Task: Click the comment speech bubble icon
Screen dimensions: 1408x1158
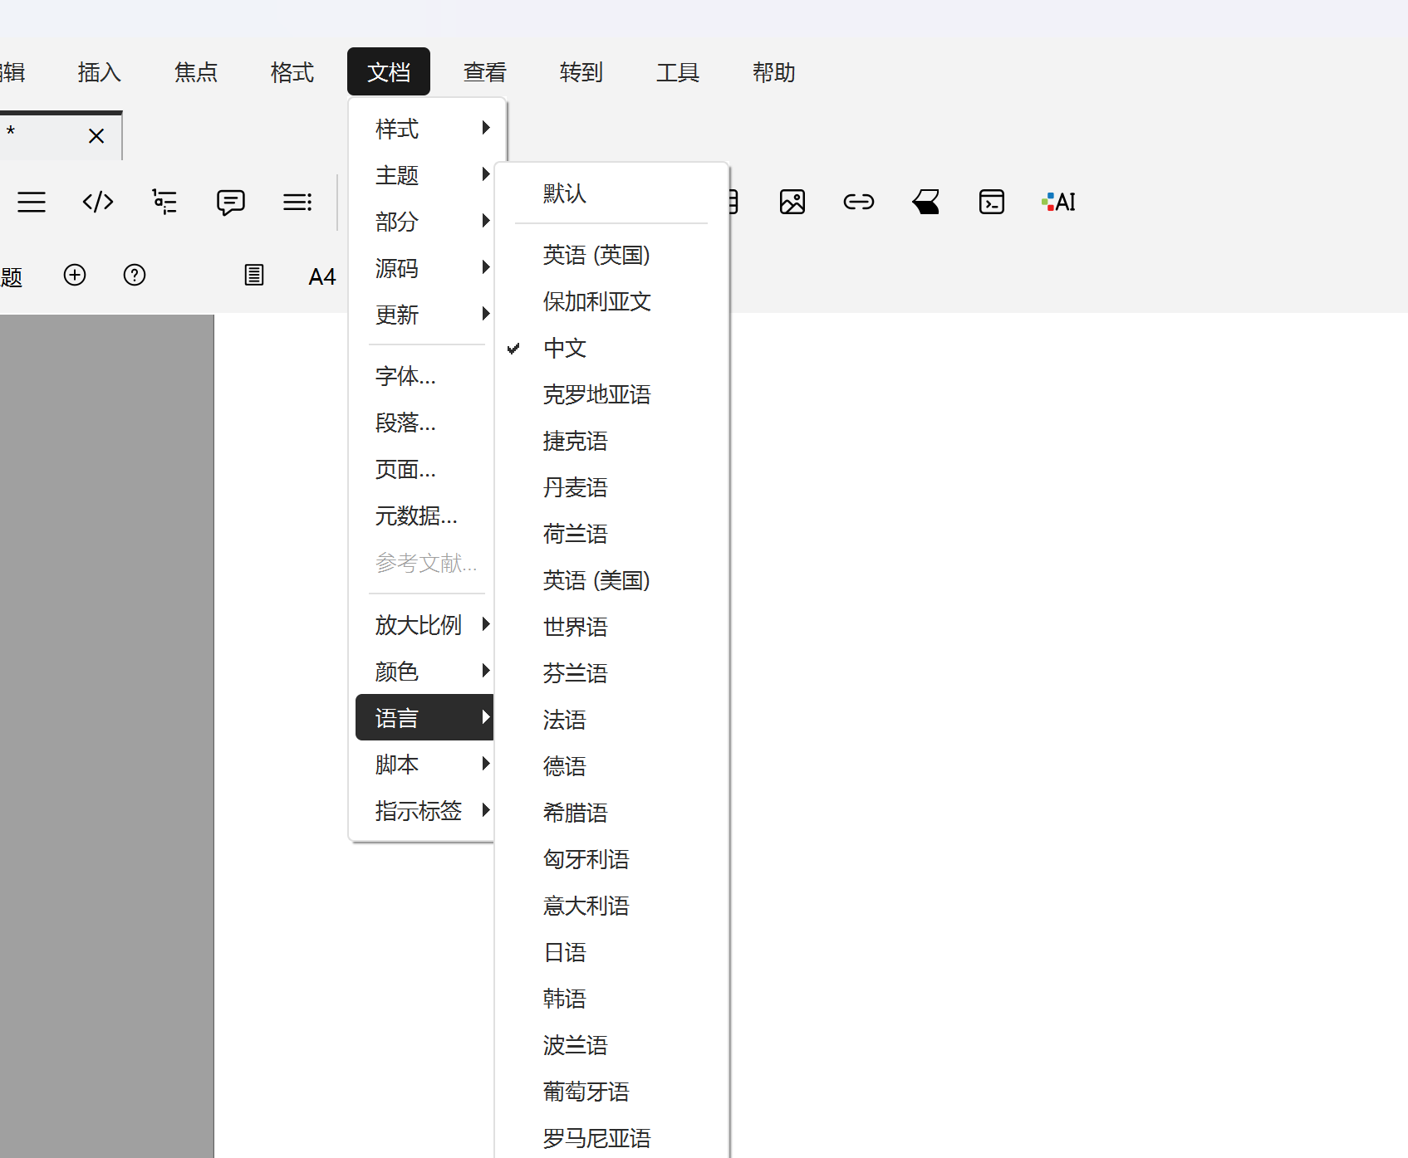Action: click(230, 202)
